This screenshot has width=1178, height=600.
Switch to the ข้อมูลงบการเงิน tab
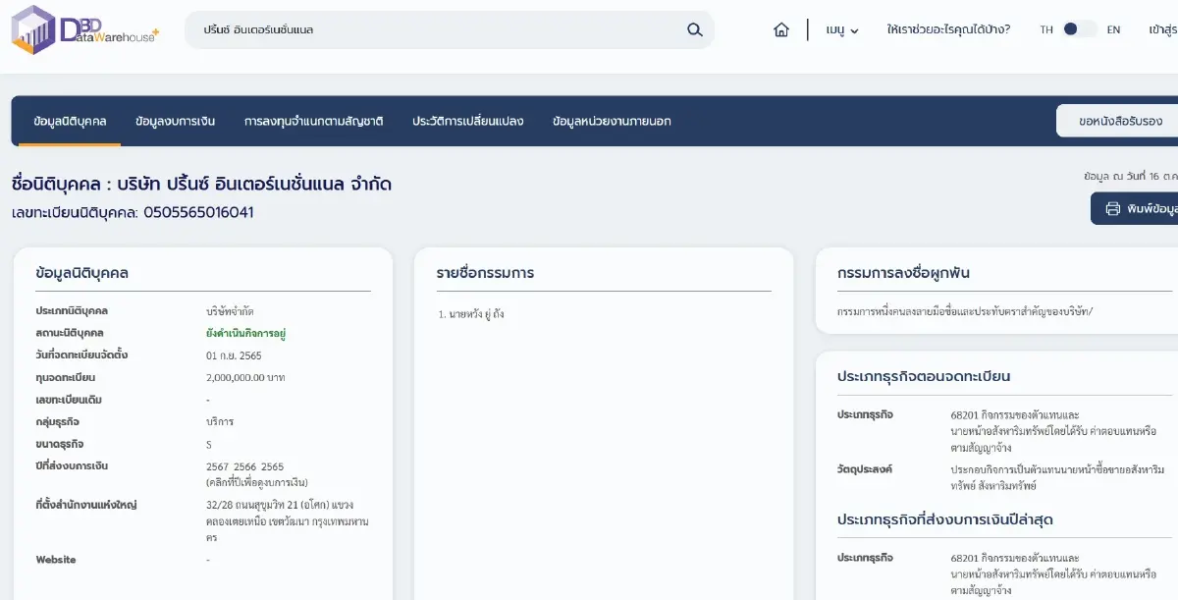(x=176, y=122)
